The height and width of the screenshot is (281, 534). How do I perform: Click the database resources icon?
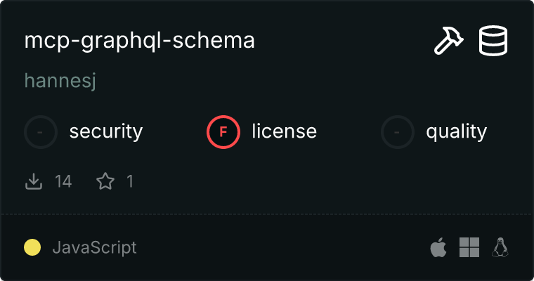(x=493, y=41)
